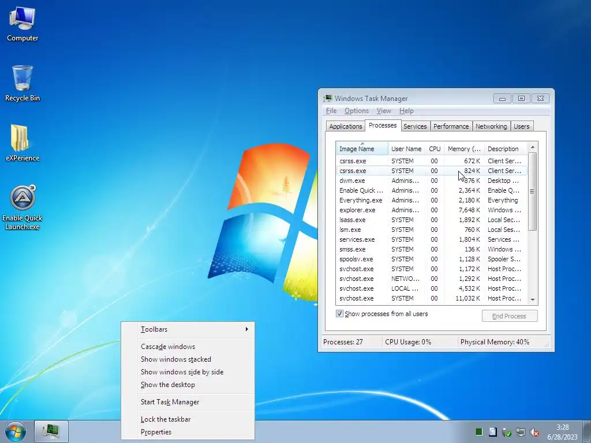Click the Task Manager taskbar button
The height and width of the screenshot is (443, 591).
pyautogui.click(x=51, y=431)
